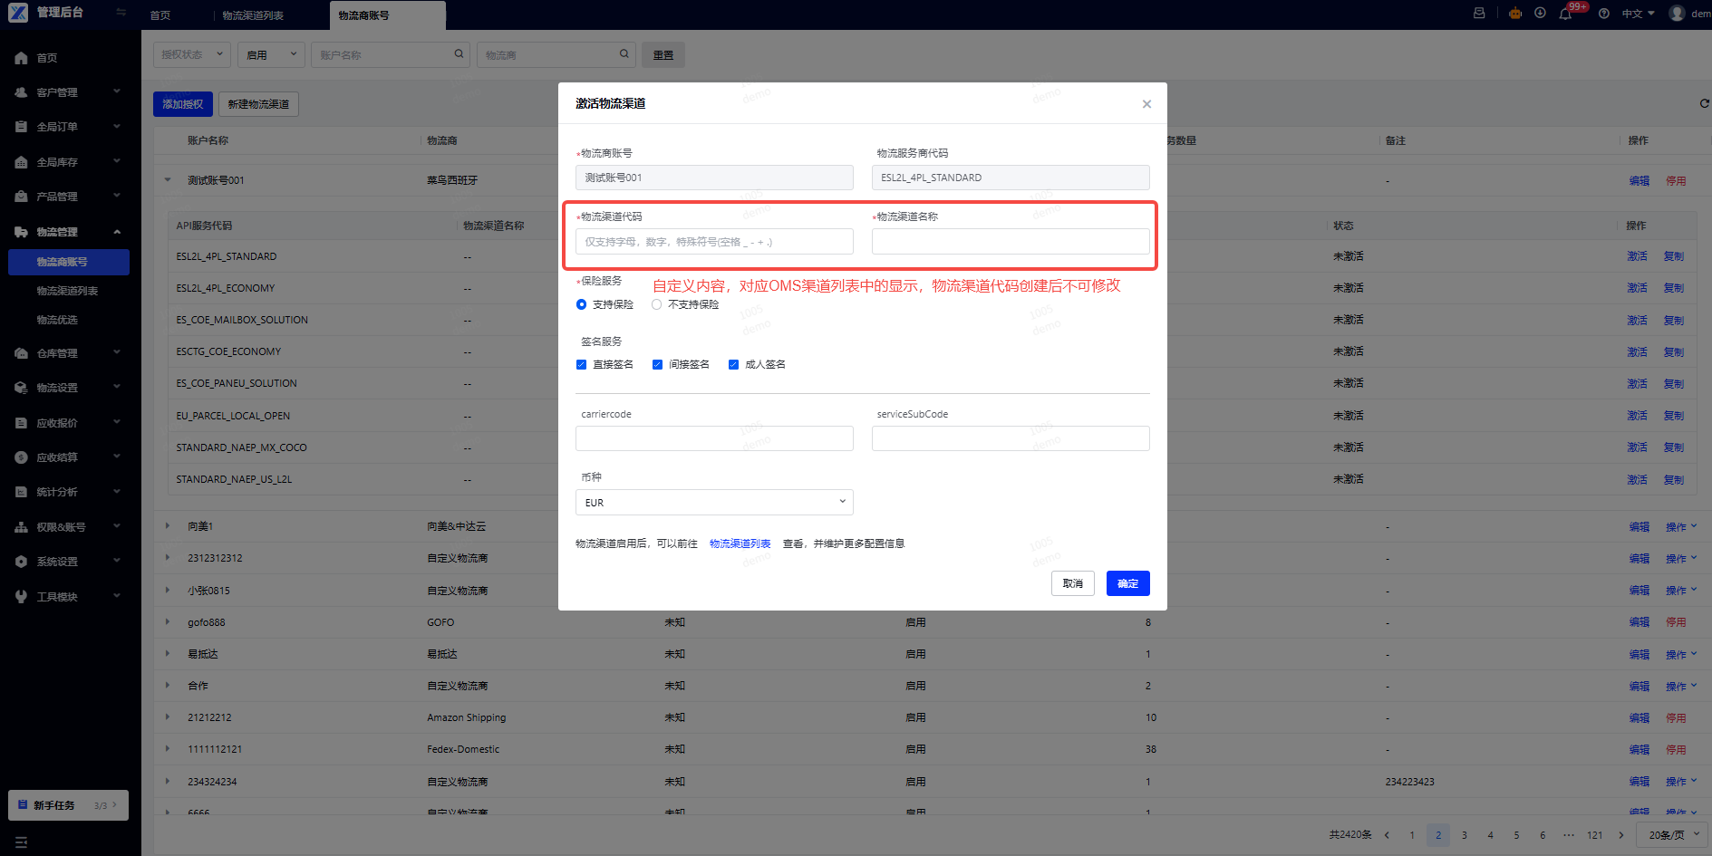This screenshot has width=1712, height=856.
Task: Open 物流渠道列表 in the sidebar
Action: [x=67, y=291]
